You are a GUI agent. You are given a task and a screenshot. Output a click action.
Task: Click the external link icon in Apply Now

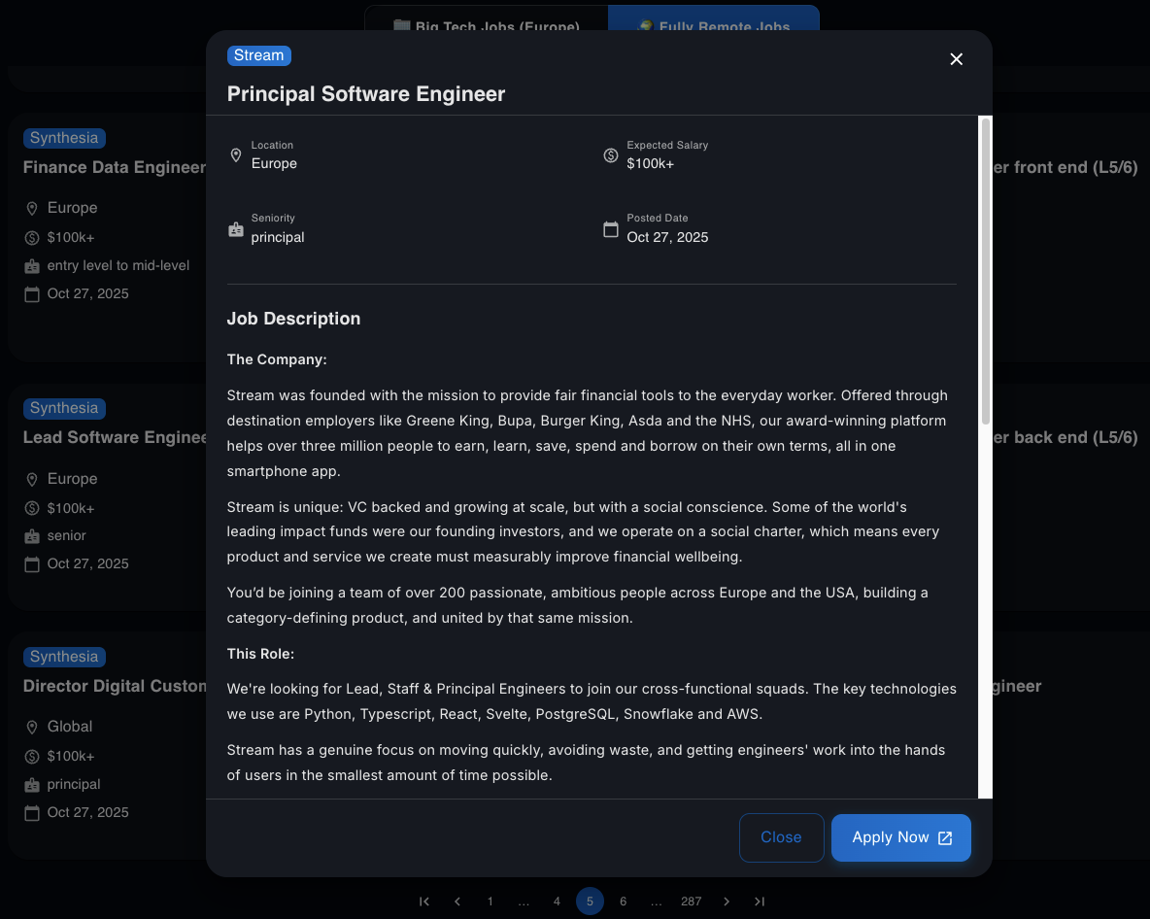click(945, 837)
